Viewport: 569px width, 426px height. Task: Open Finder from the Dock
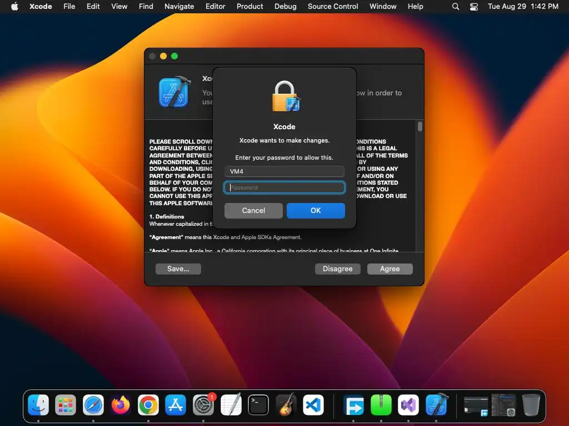click(x=38, y=404)
